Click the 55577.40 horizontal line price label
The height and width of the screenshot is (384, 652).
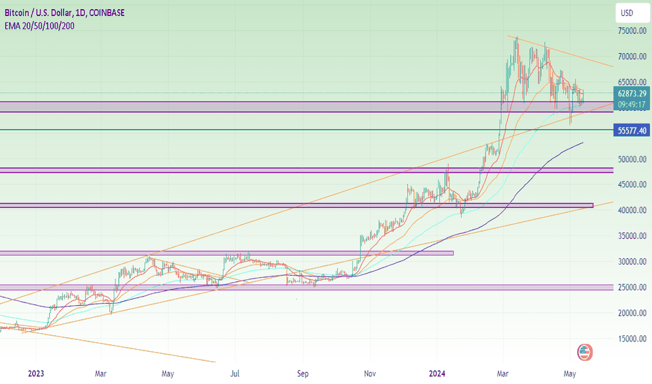pos(632,131)
